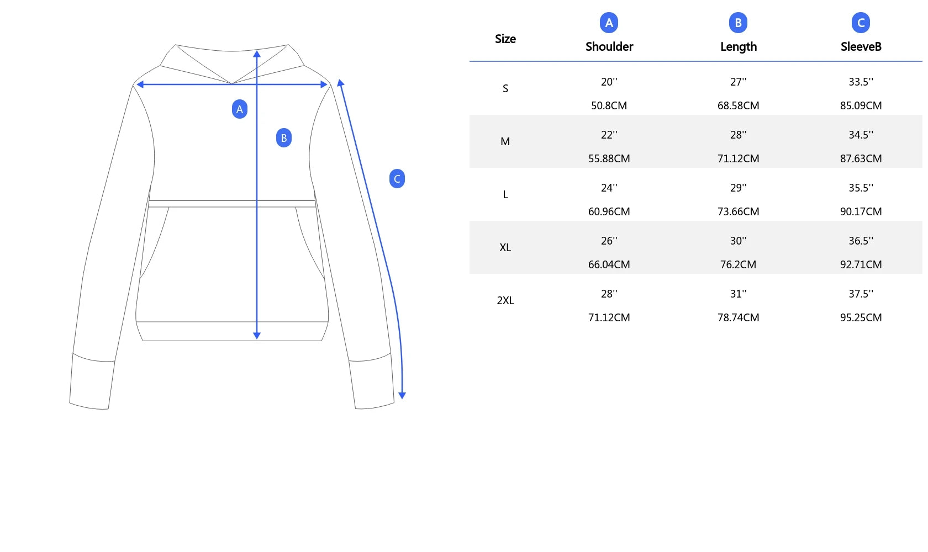The image size is (928, 552).
Task: Click the C badge beside the hoodie sleeve
Action: [397, 179]
